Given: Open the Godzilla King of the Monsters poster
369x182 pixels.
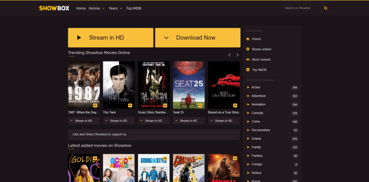Looking at the screenshot, I should pos(189,168).
